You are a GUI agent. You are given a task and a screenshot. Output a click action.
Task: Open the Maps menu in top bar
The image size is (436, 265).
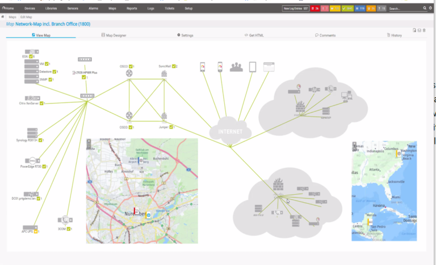point(112,8)
